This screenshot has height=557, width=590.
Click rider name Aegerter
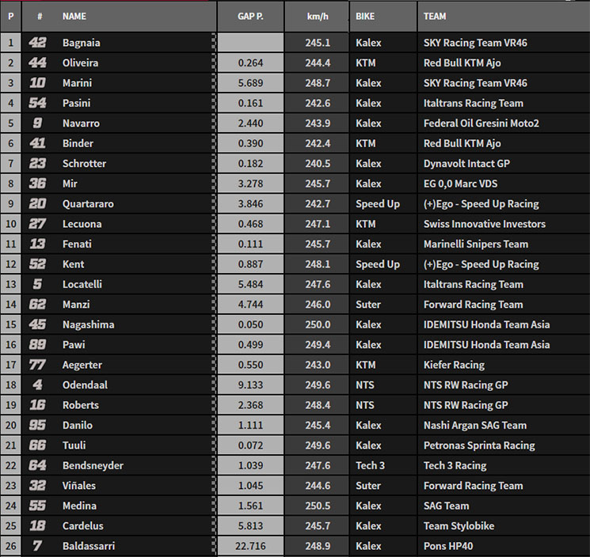(82, 365)
